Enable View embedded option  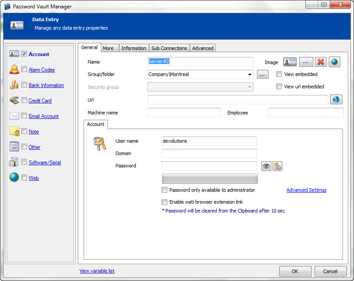point(279,74)
